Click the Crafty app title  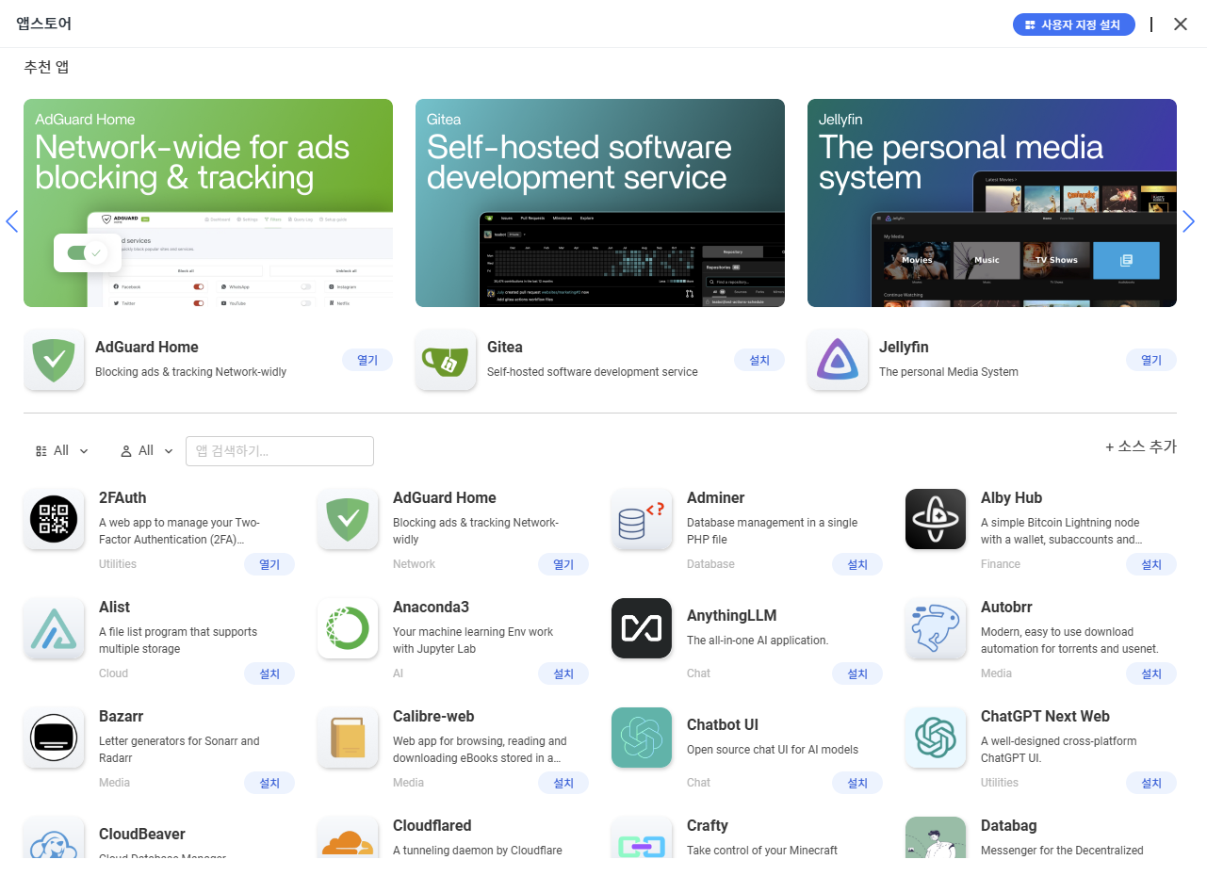(708, 825)
